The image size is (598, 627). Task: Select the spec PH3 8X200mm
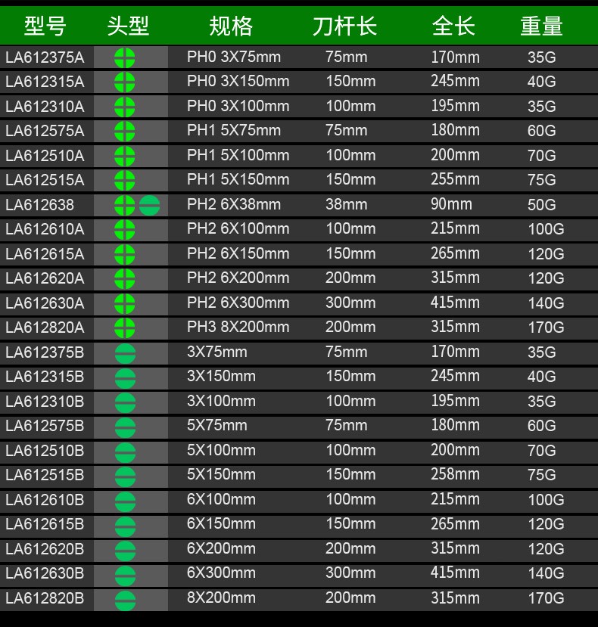point(238,327)
